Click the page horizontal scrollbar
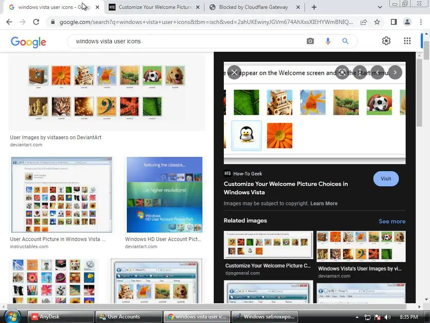This screenshot has height=323, width=430. (x=207, y=307)
